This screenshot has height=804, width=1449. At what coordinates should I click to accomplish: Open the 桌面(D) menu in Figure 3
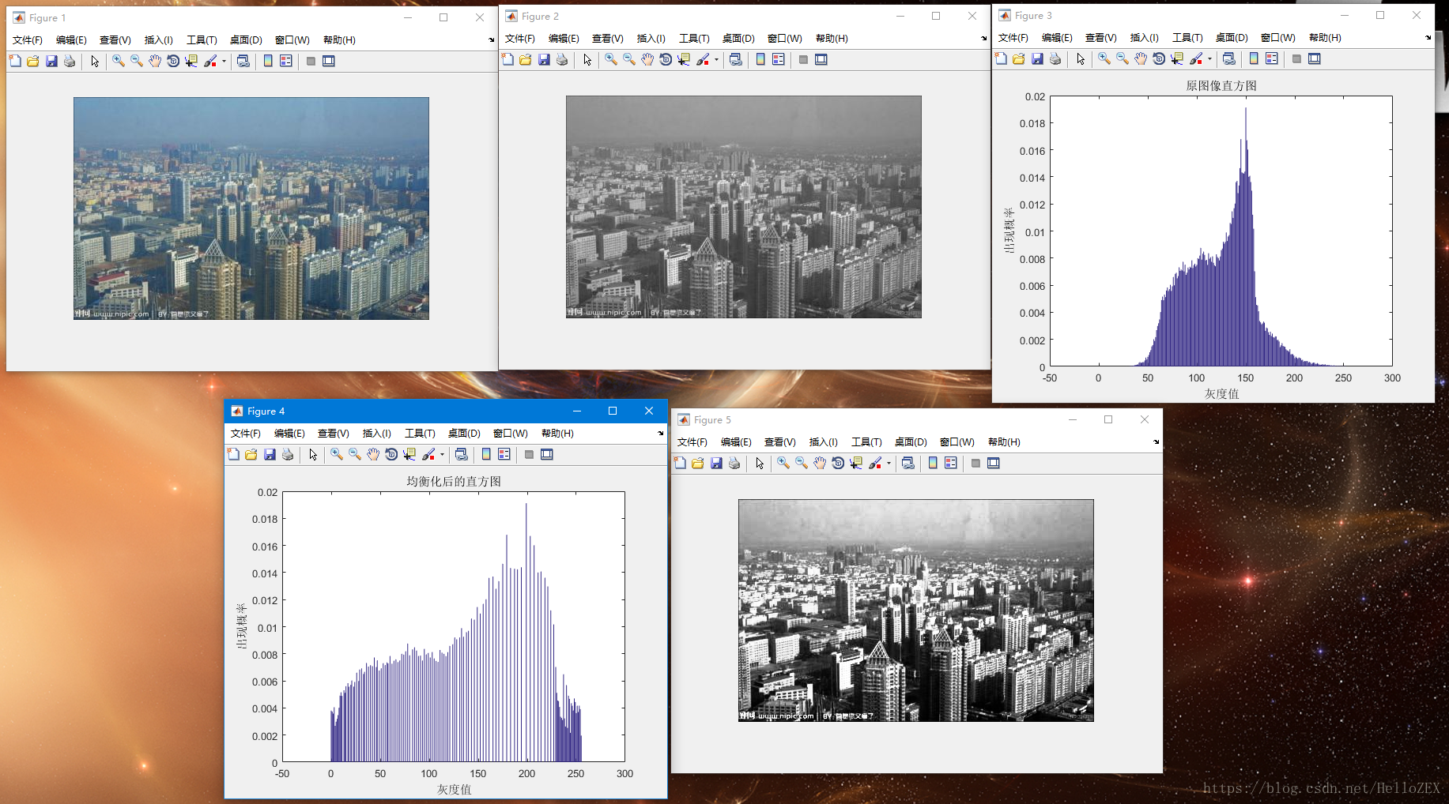[1232, 38]
